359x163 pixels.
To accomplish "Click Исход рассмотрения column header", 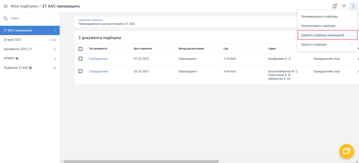I will [191, 49].
